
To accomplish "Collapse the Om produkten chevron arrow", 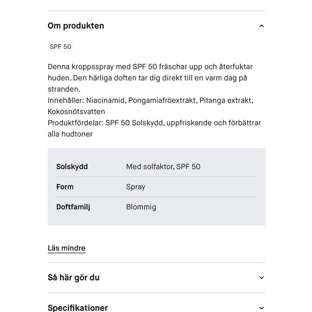I will coord(261,26).
